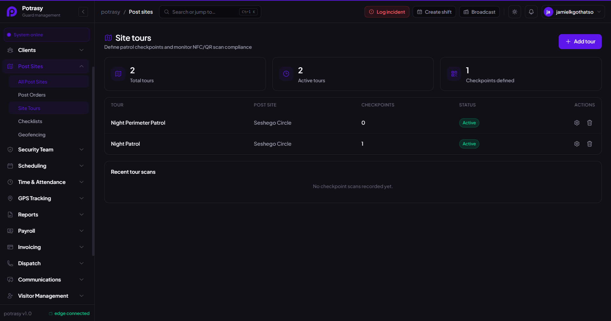The height and width of the screenshot is (321, 611).
Task: Click Active status badge for Night Patrol
Action: [469, 144]
